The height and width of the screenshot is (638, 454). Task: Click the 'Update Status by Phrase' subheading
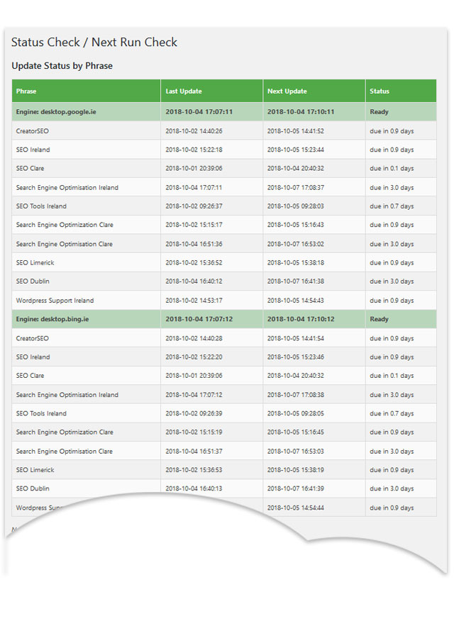[x=62, y=66]
